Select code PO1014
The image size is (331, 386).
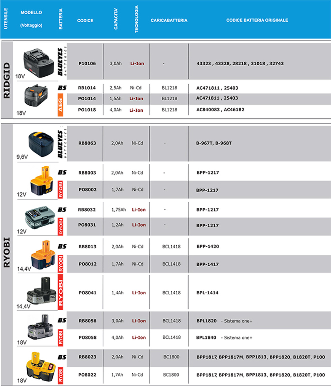pos(87,98)
